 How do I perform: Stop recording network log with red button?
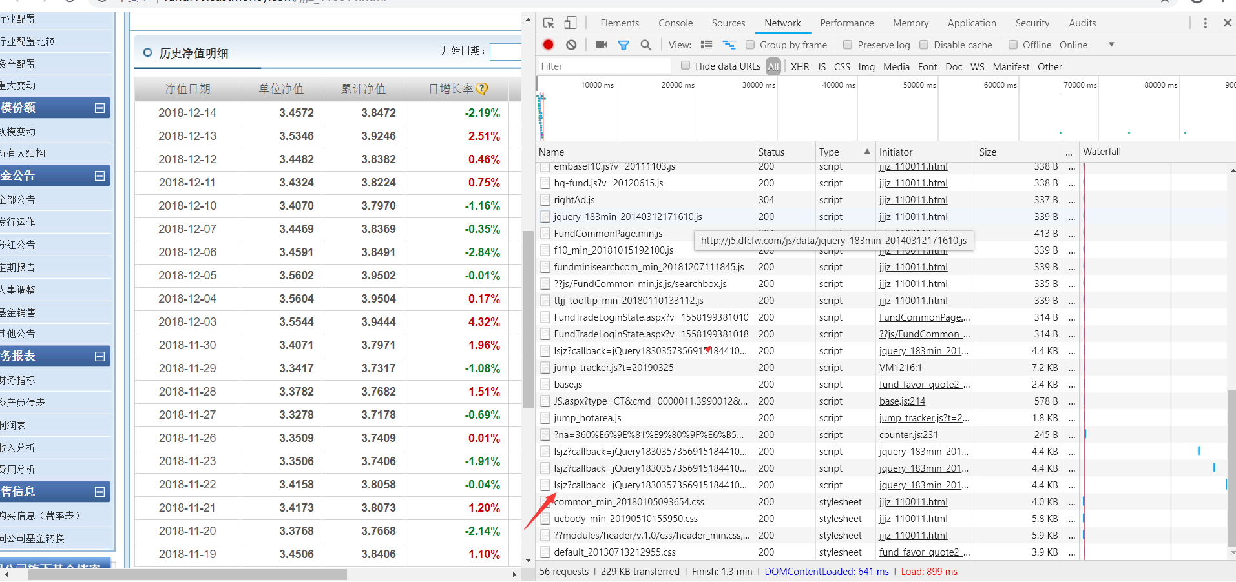[549, 45]
